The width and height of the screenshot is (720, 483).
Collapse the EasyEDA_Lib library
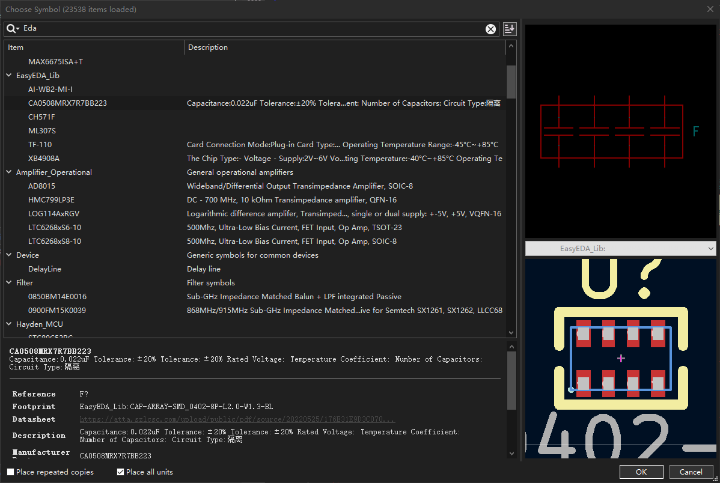(9, 75)
